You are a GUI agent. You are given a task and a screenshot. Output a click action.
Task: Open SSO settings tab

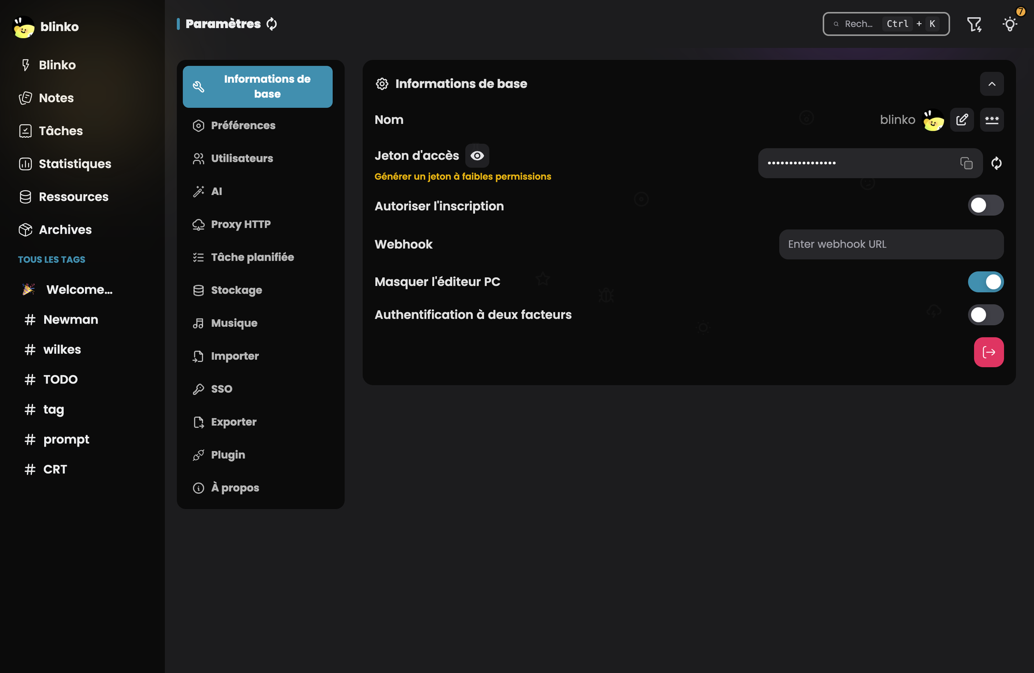[257, 389]
